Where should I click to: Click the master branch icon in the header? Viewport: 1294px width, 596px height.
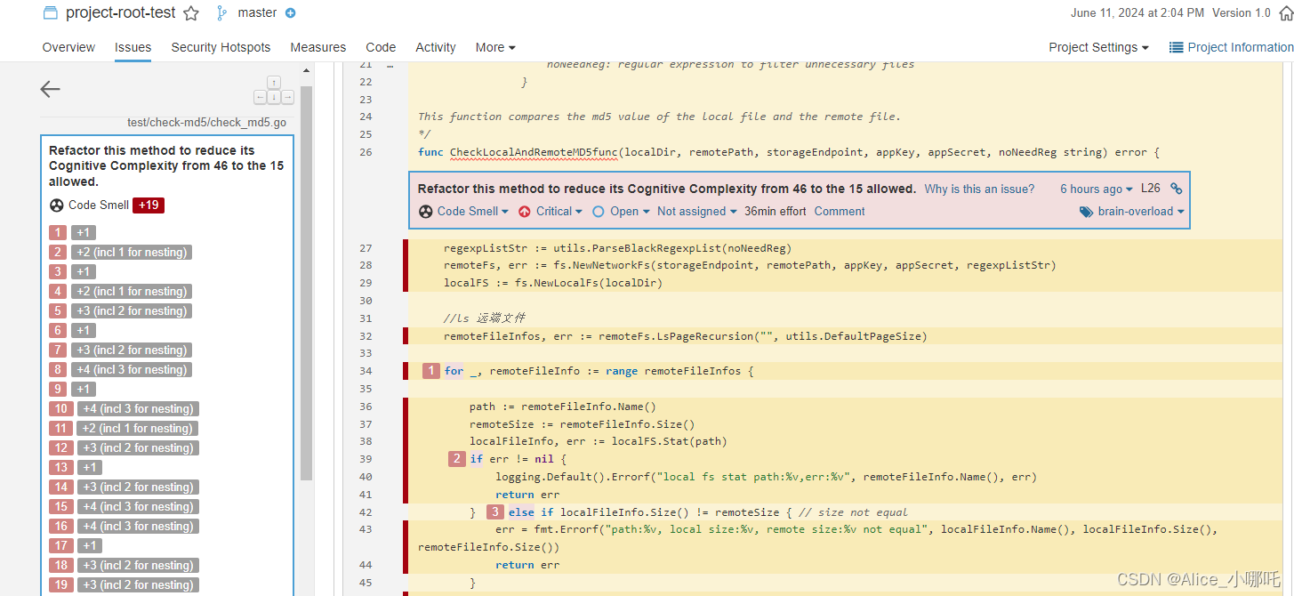click(221, 12)
